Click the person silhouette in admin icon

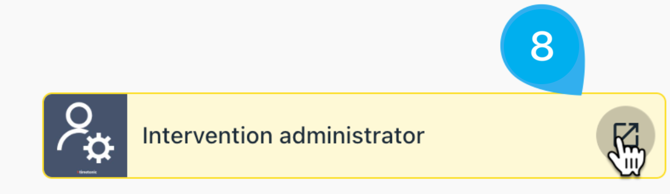click(x=75, y=126)
